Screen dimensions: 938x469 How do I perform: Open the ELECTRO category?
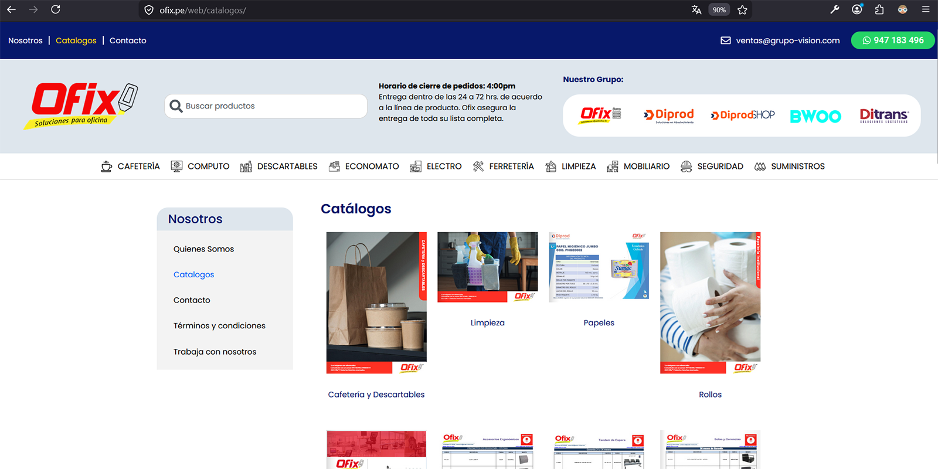point(444,166)
